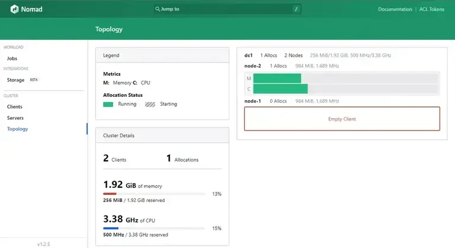Click the slash shortcut key icon
This screenshot has width=455, height=248.
click(x=296, y=9)
